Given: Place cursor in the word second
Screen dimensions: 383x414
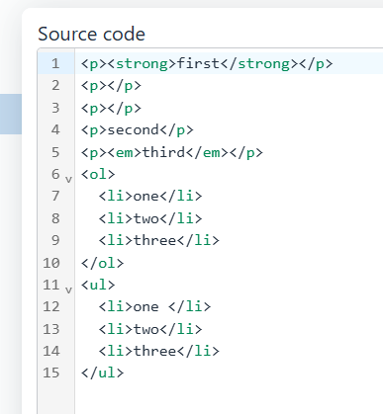Looking at the screenshot, I should coord(134,129).
